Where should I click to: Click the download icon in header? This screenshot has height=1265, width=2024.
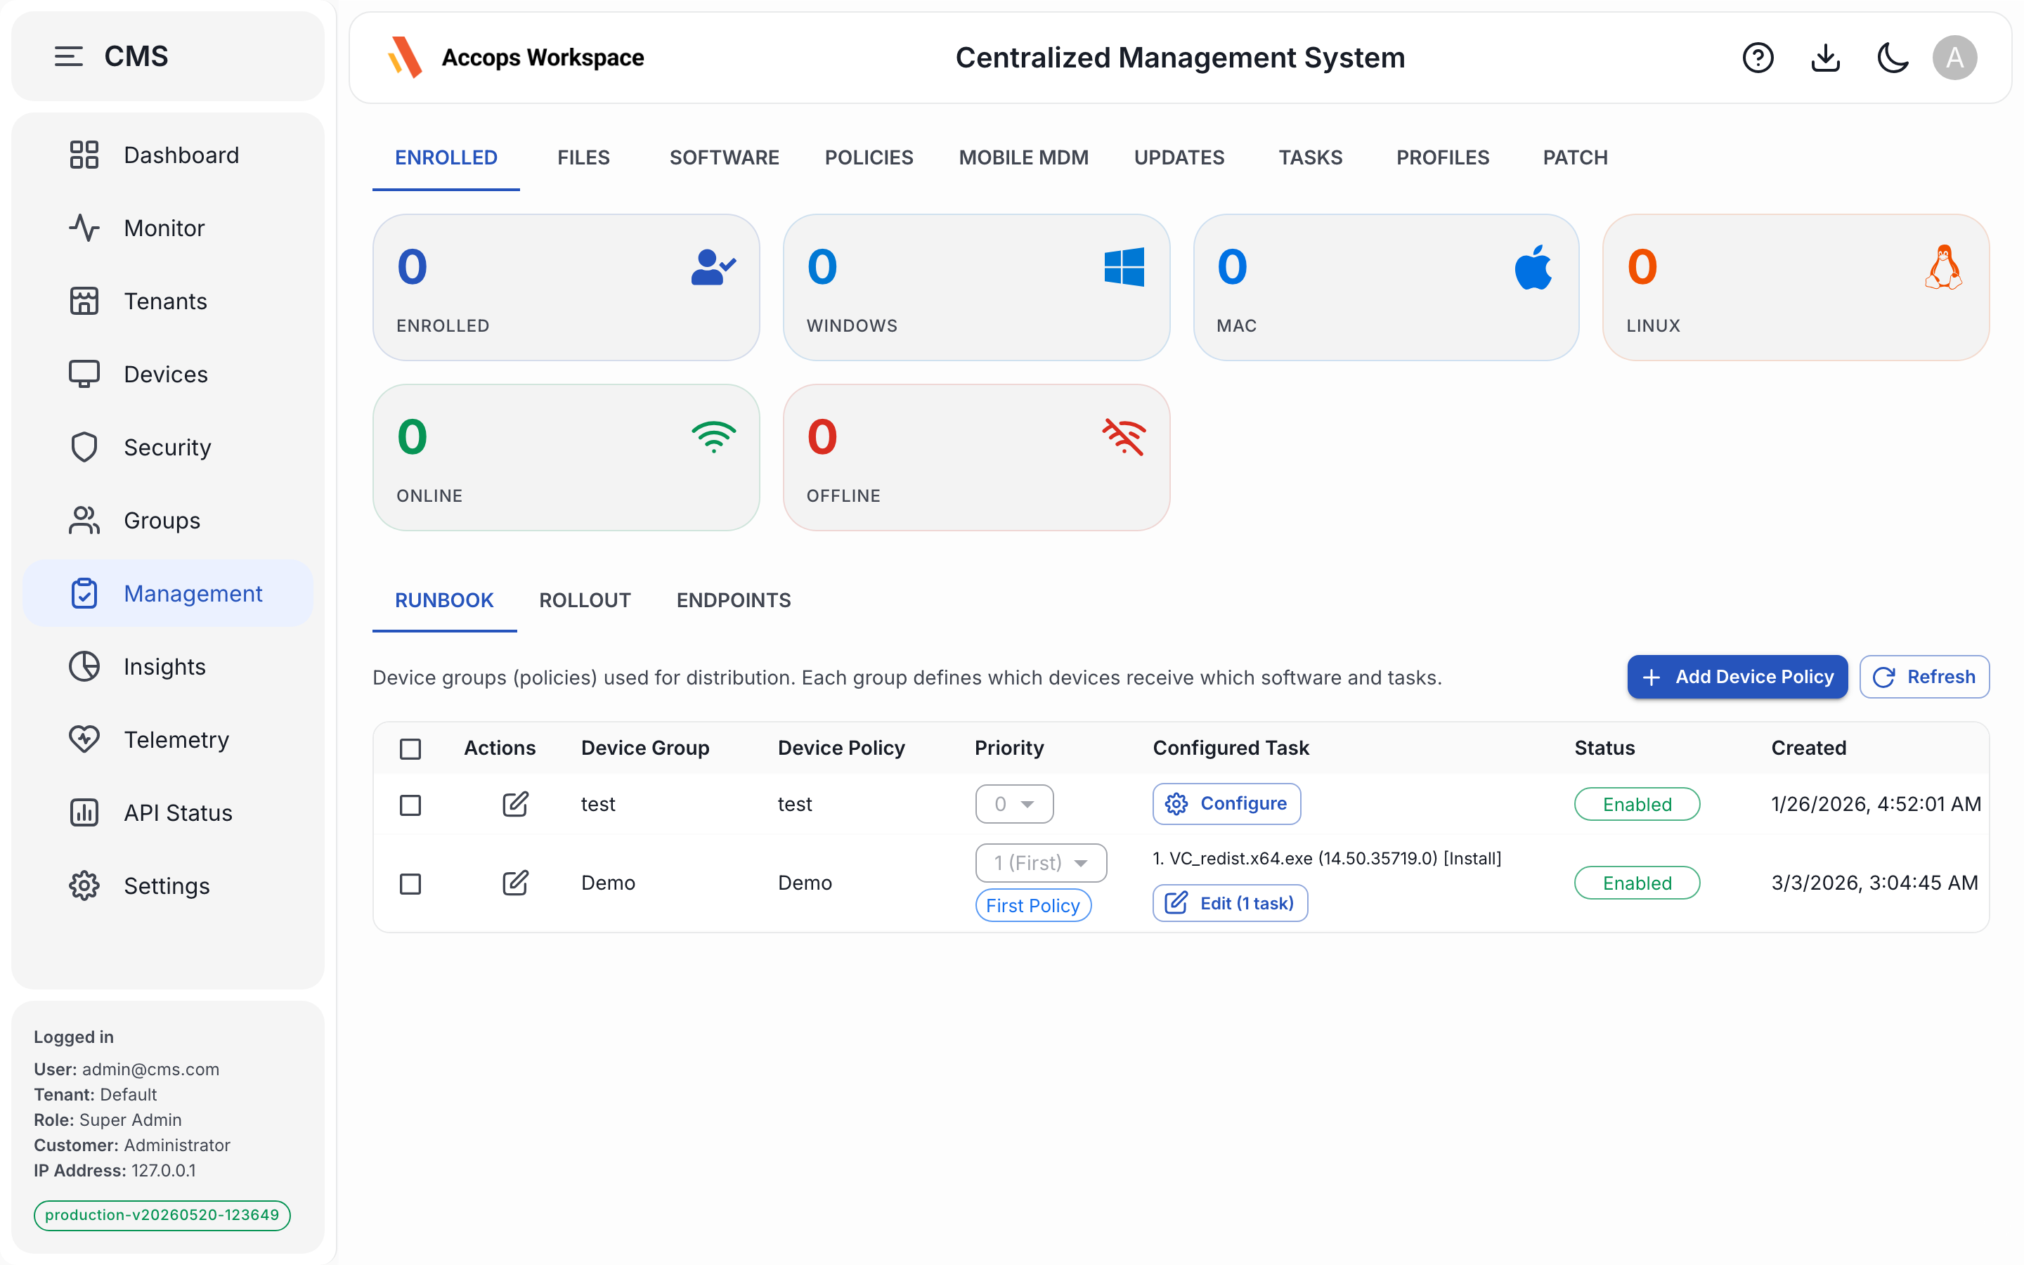tap(1826, 58)
